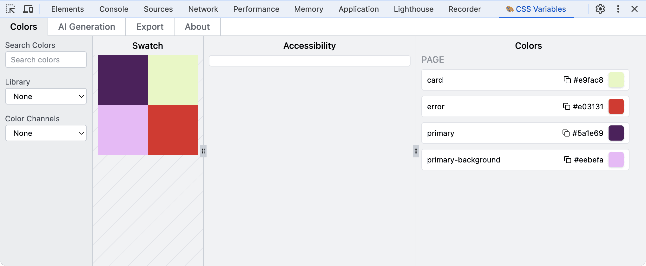Click the dark purple swatch square

tap(122, 80)
